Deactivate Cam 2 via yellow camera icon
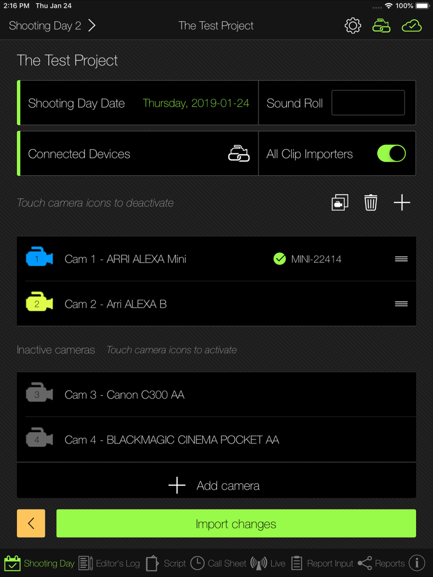433x577 pixels. (x=39, y=304)
